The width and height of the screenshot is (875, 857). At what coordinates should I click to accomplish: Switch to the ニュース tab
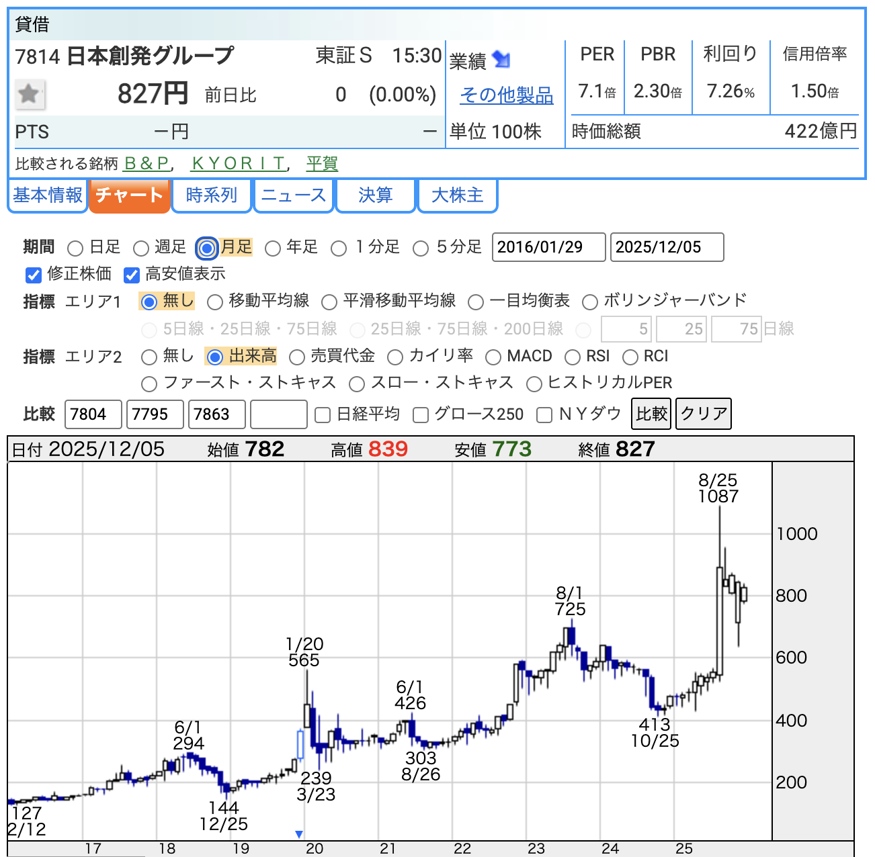[294, 195]
